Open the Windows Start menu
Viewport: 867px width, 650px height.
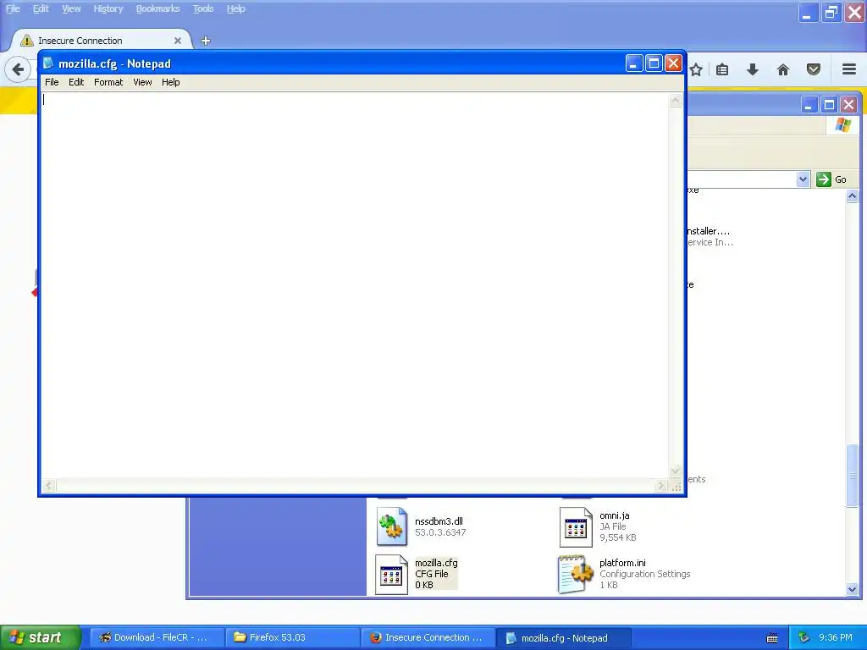click(40, 637)
